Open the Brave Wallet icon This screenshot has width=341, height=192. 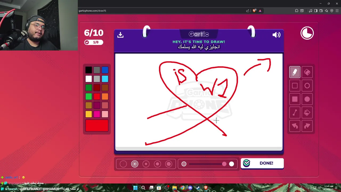coord(321,11)
